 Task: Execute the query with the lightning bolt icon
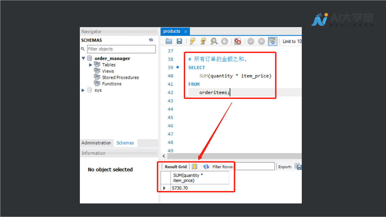193,41
